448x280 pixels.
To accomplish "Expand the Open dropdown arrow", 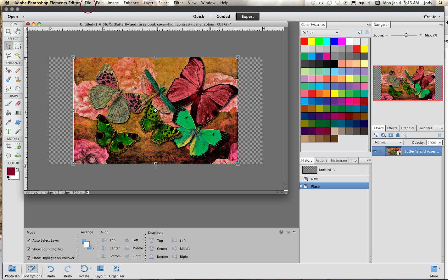I will point(24,17).
